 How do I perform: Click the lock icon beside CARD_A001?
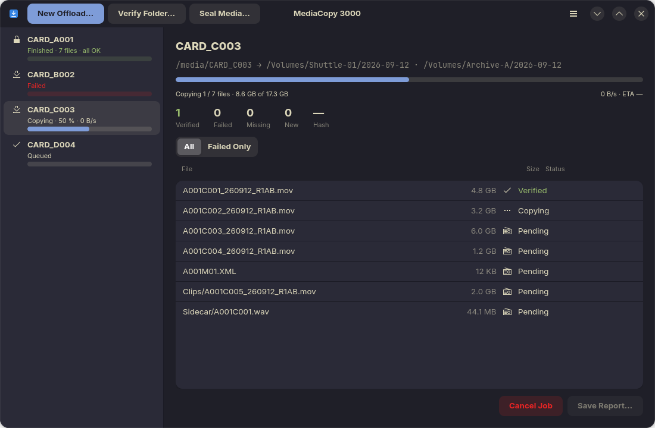[x=17, y=40]
